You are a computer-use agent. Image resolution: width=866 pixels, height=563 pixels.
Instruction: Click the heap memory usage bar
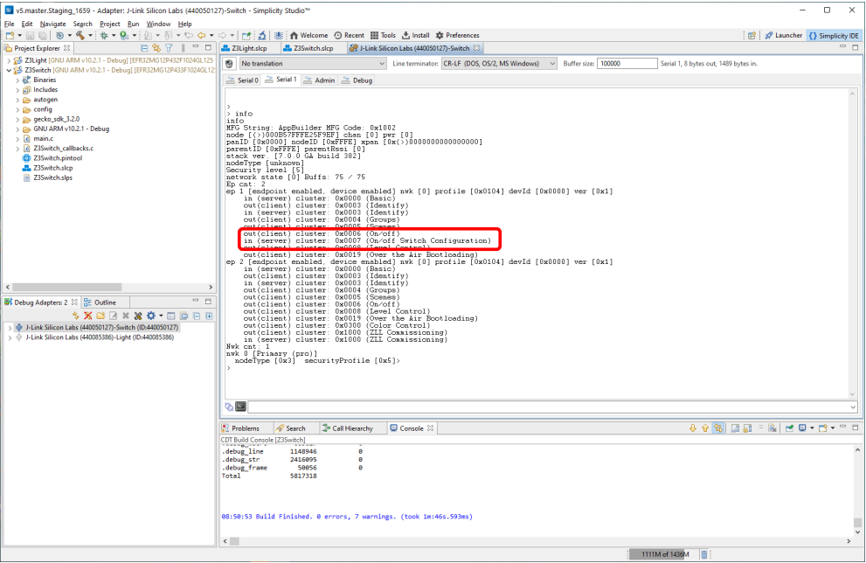pos(662,554)
